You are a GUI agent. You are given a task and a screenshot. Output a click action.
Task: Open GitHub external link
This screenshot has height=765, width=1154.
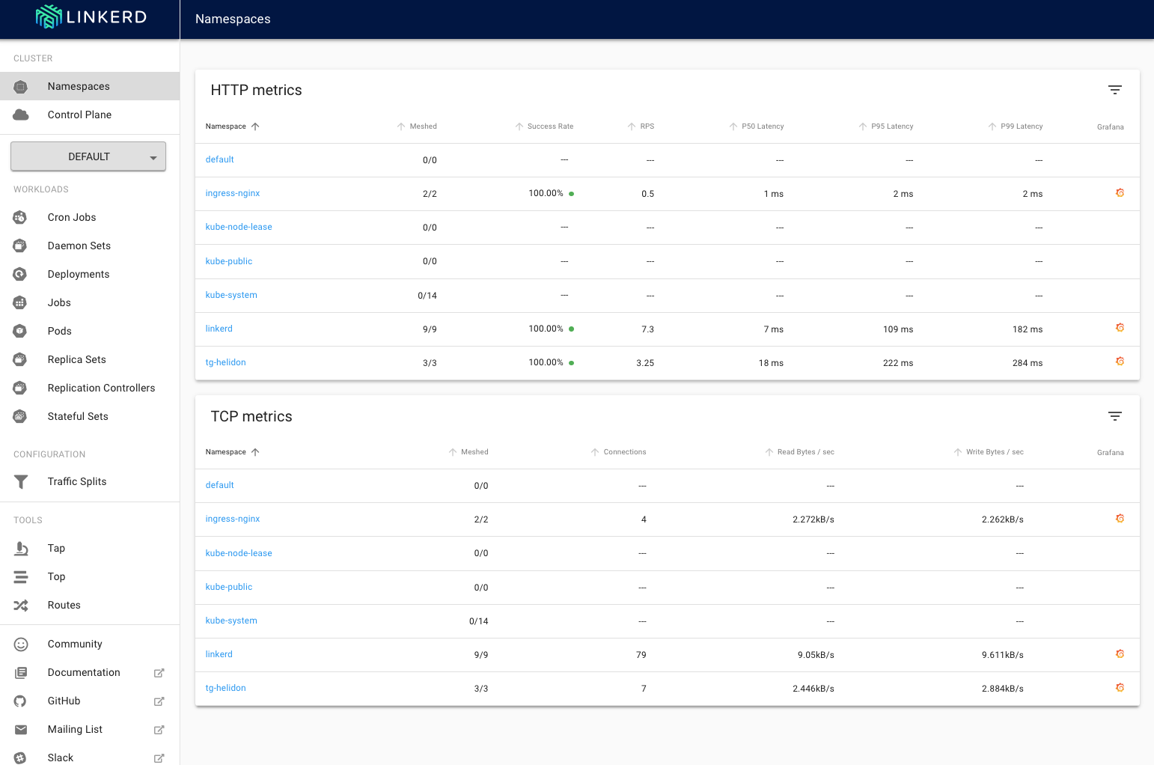tap(90, 701)
